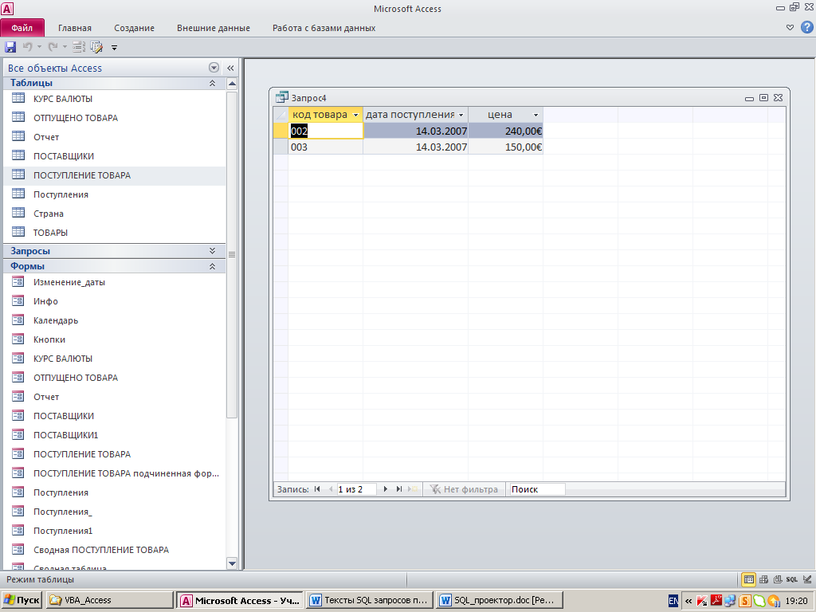Click the Нет фильтра filter button
The height and width of the screenshot is (612, 816).
click(x=465, y=489)
